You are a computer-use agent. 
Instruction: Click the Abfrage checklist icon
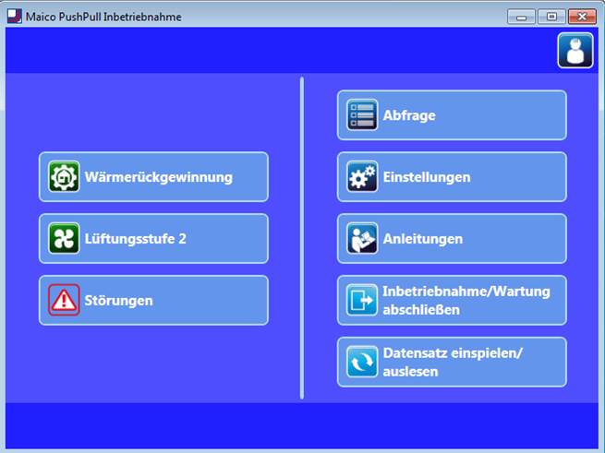(361, 115)
